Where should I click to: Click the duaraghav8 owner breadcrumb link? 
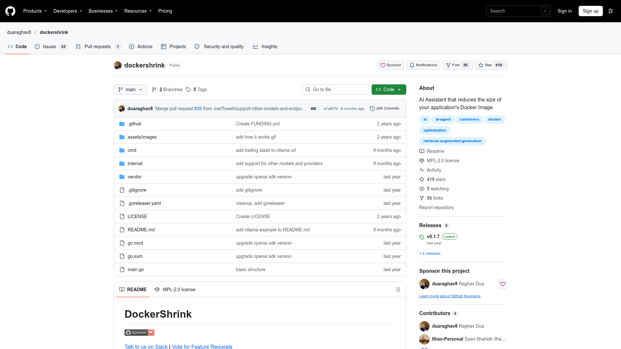tap(19, 32)
